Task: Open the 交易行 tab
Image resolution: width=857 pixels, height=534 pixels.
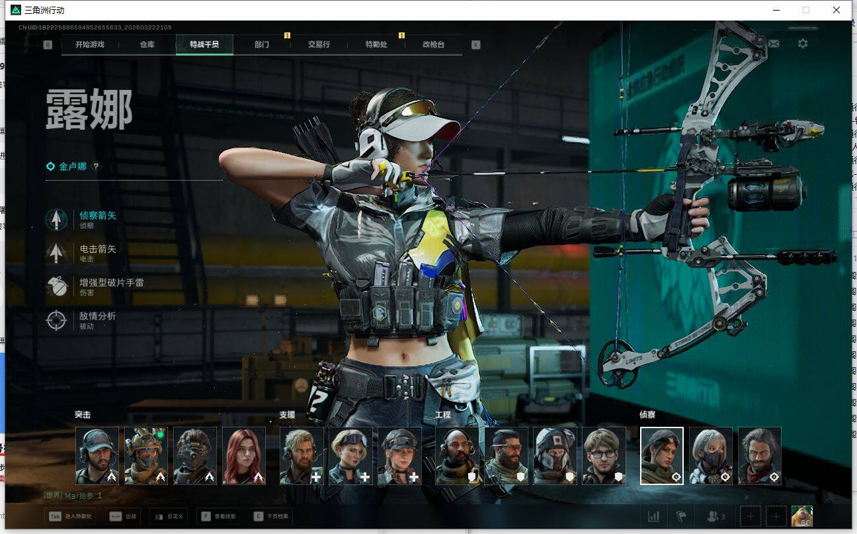Action: point(319,45)
